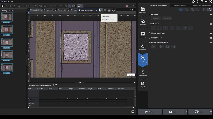
Task: Click the Run Macro play button
Action: (x=100, y=10)
